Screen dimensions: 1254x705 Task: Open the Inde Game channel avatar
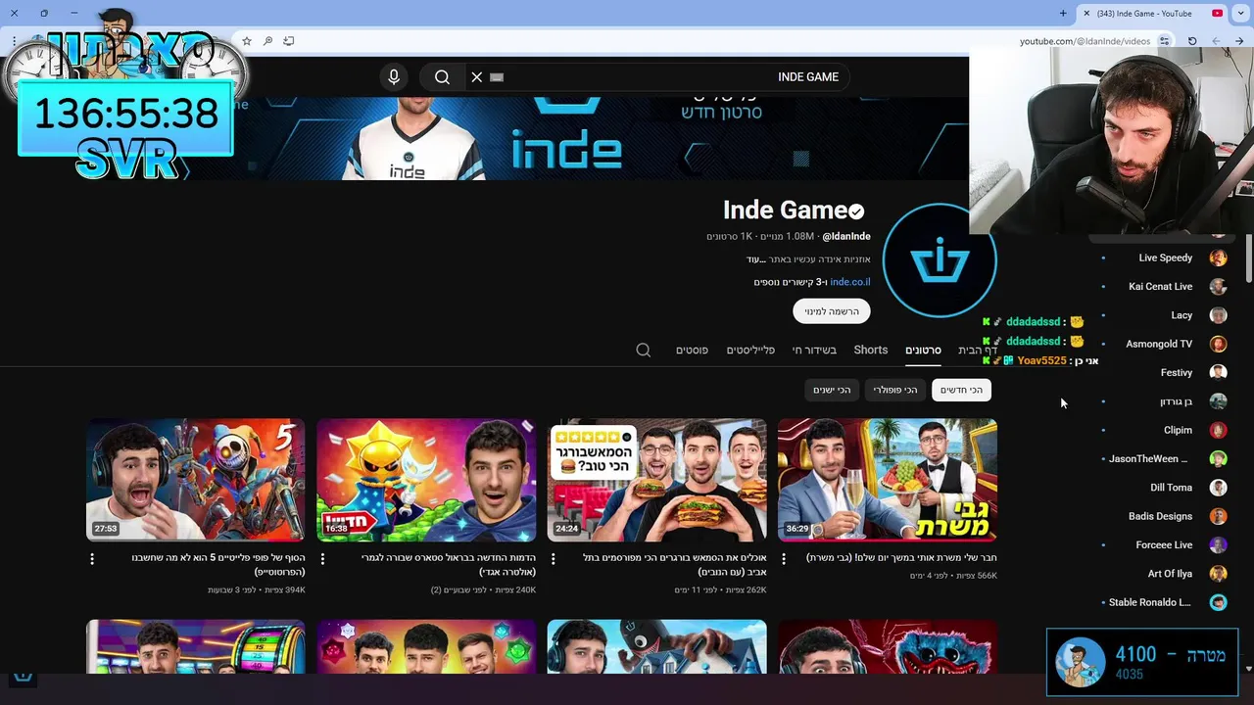pos(940,261)
